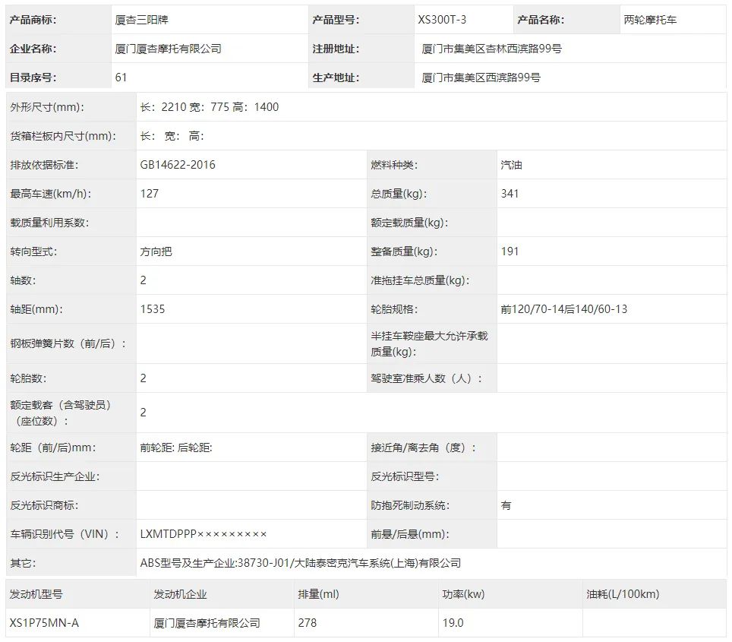This screenshot has height=642, width=732.
Task: Click the 半挂车鞍座最大允许承载质量 label
Action: (x=429, y=343)
